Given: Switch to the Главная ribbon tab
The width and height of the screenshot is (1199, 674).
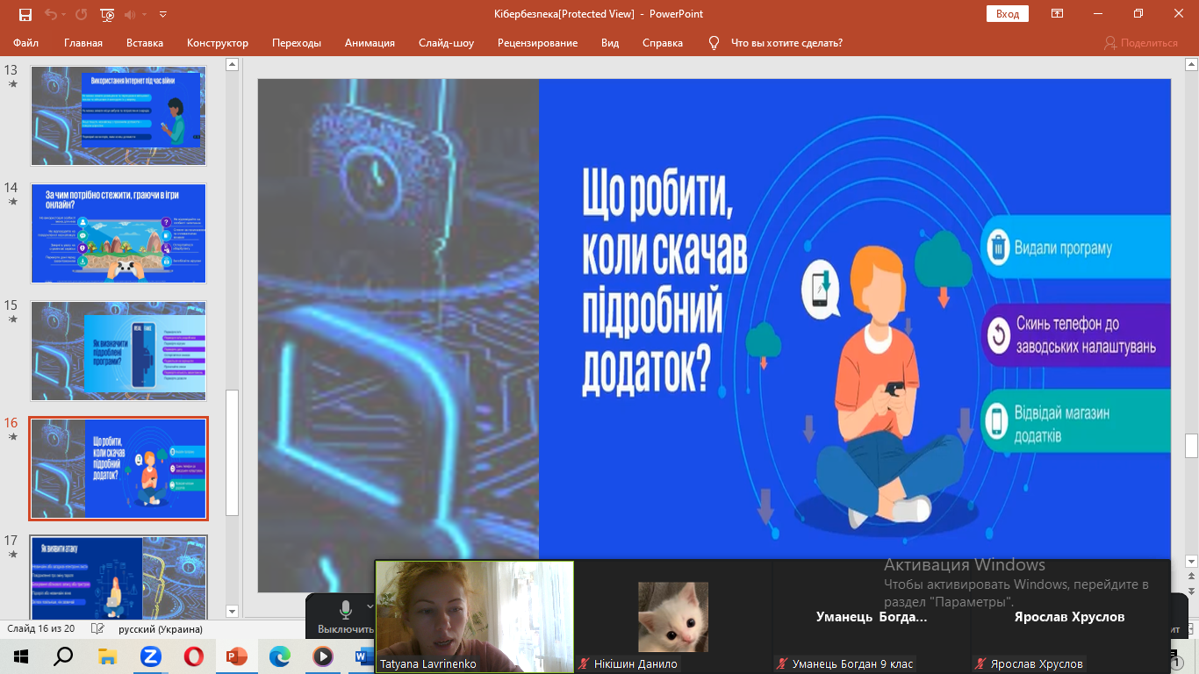Looking at the screenshot, I should pos(83,43).
